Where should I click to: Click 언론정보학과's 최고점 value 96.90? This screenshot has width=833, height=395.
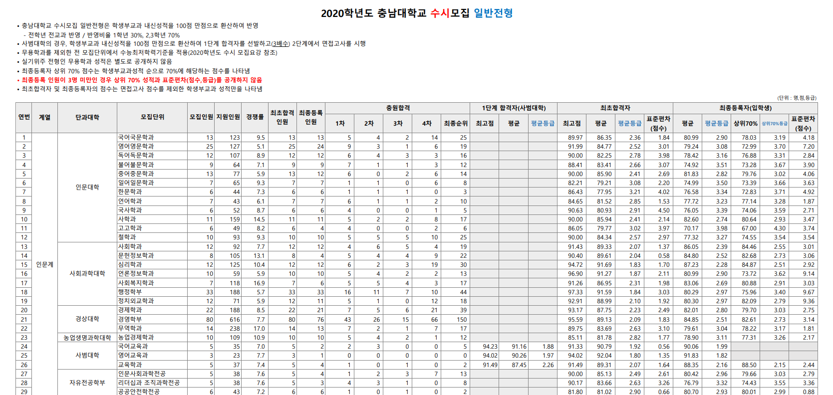click(575, 274)
